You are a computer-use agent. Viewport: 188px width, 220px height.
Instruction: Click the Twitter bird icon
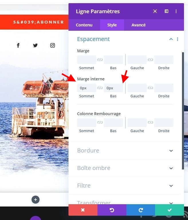pos(35,45)
